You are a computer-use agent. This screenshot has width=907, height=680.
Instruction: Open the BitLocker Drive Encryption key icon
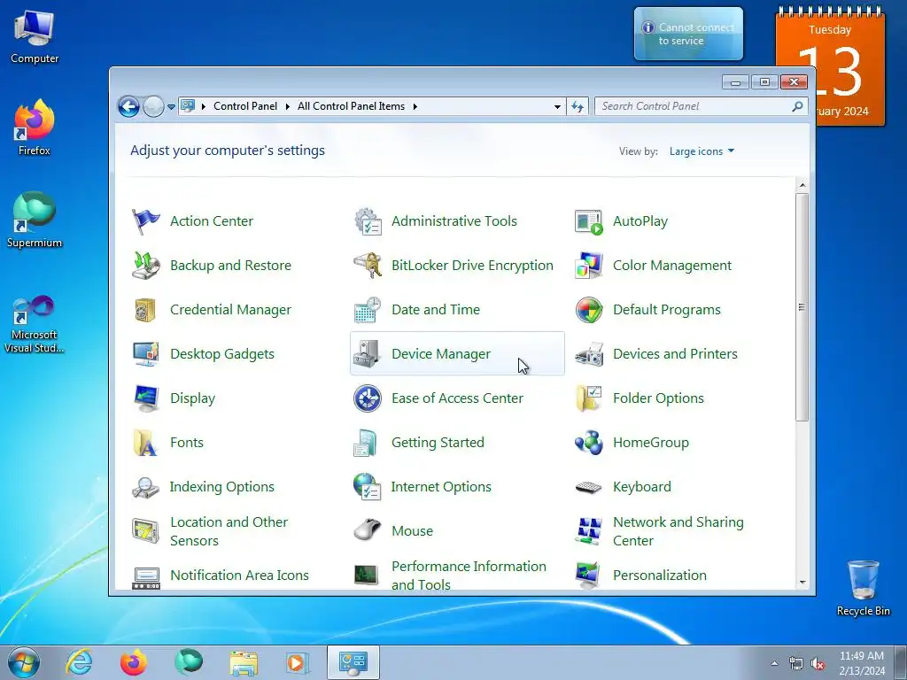tap(368, 266)
